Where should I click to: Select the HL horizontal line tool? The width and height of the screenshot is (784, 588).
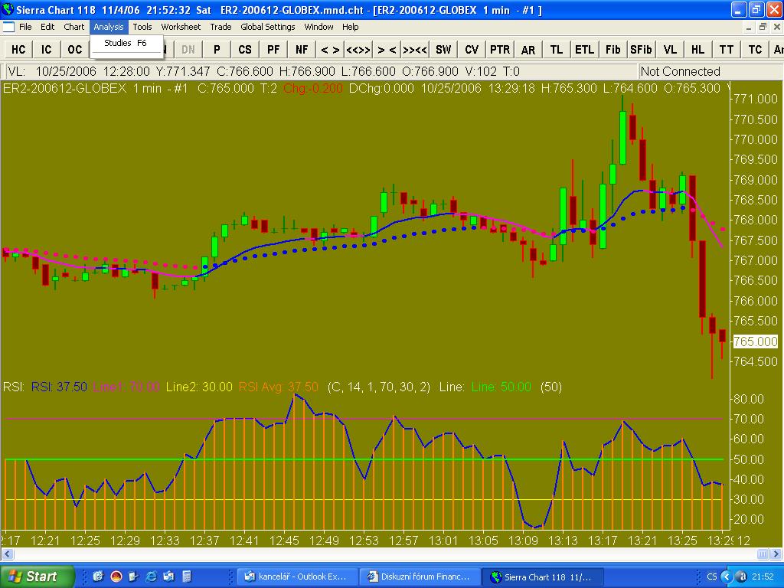[697, 49]
